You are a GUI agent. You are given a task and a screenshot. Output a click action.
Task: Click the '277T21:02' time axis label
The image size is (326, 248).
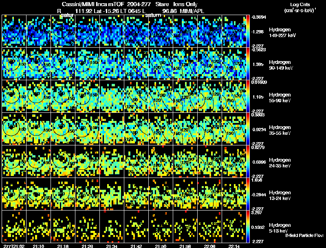[14, 246]
